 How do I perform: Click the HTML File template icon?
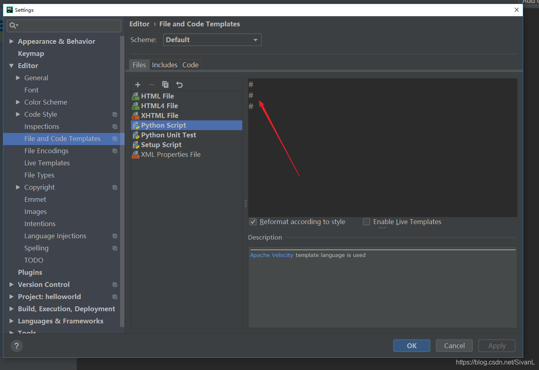point(136,96)
